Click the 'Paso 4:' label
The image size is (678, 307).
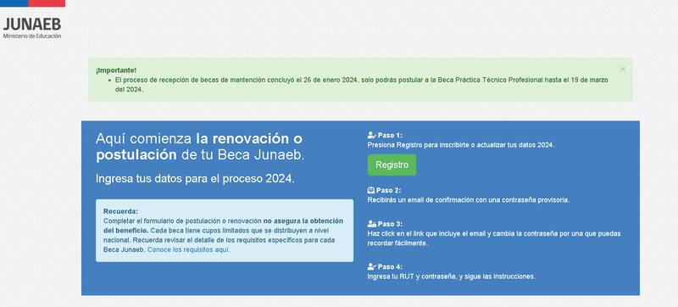[390, 267]
